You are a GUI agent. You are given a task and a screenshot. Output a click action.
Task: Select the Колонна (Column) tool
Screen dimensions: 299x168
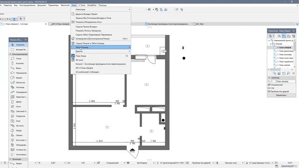(18, 63)
